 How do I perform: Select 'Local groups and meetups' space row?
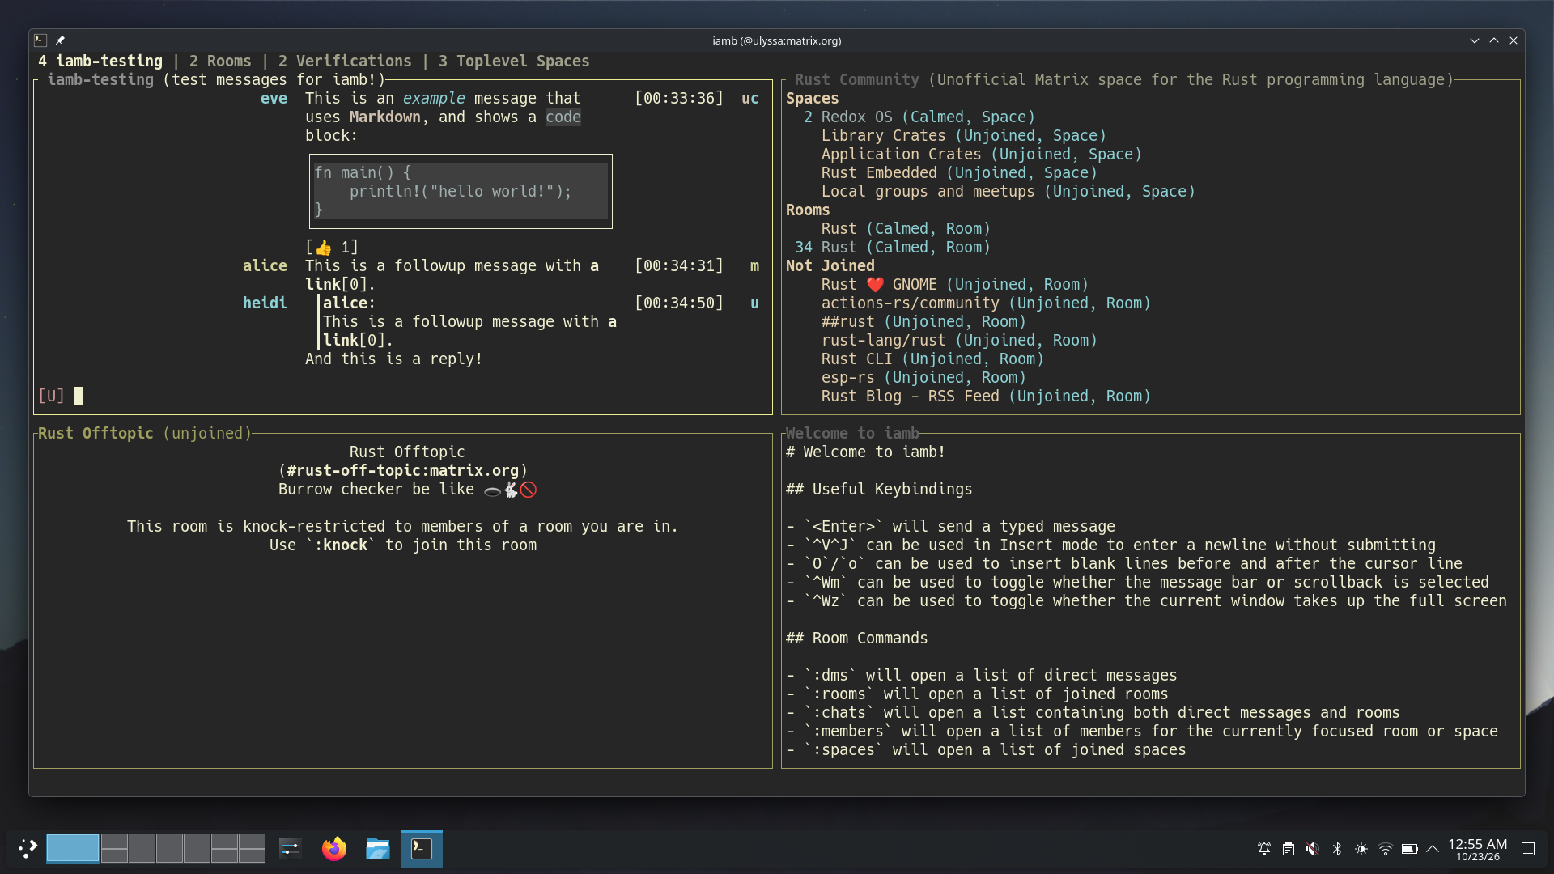(1008, 192)
